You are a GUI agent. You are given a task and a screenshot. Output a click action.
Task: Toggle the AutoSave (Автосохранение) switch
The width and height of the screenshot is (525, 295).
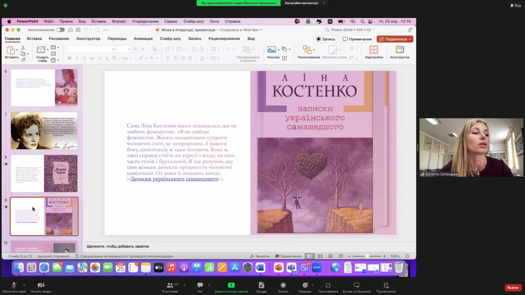[60, 30]
